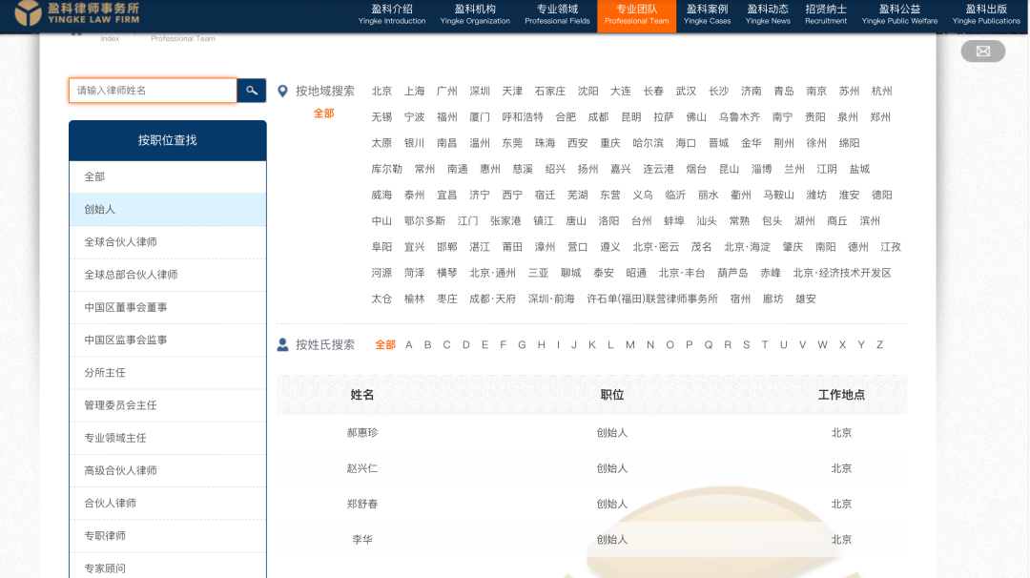The width and height of the screenshot is (1030, 578).
Task: Click the magnifier search button
Action: (252, 91)
